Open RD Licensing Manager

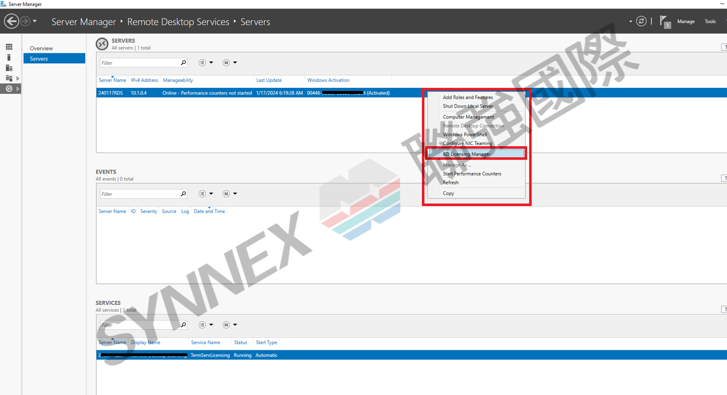coord(476,154)
